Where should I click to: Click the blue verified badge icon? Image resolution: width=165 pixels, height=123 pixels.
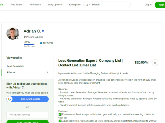click(x=43, y=31)
